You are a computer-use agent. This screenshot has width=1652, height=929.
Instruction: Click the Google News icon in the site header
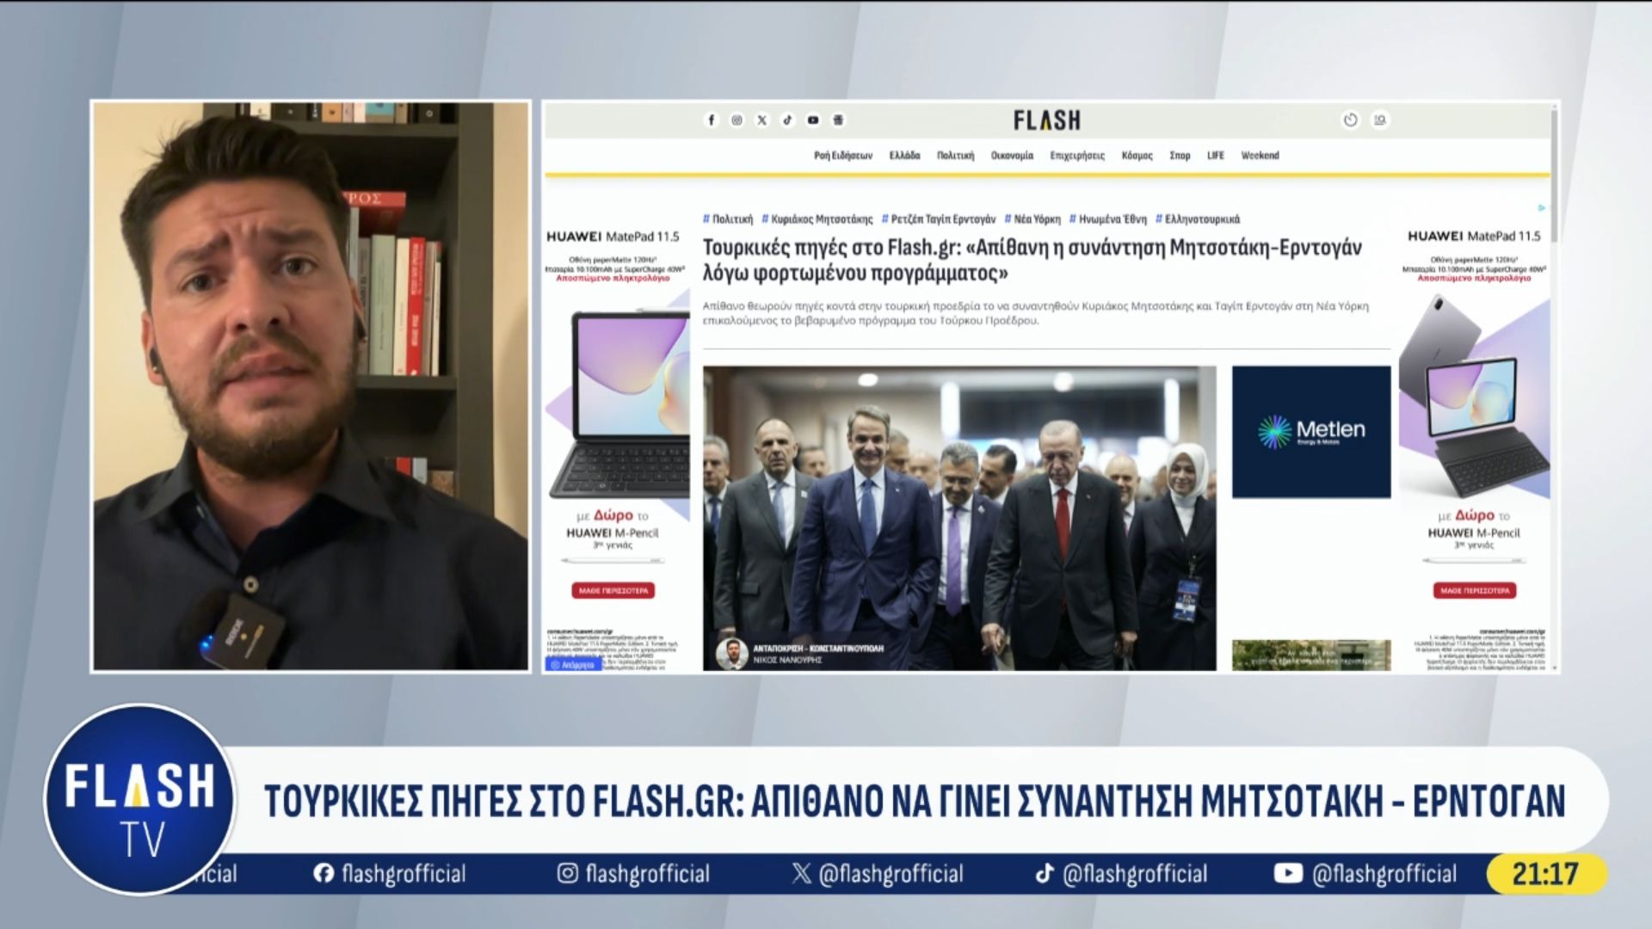tap(838, 120)
